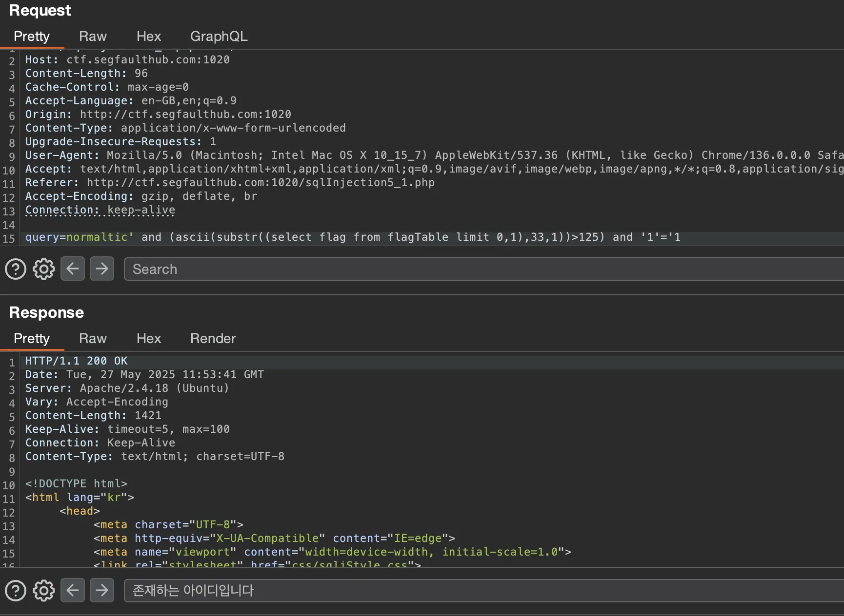
Task: Click the Accept: text/html header line
Action: coord(434,169)
